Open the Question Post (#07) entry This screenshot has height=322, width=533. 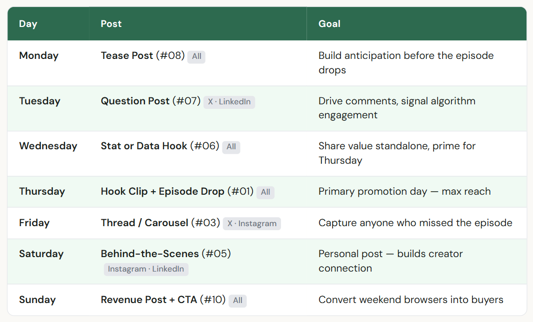150,101
